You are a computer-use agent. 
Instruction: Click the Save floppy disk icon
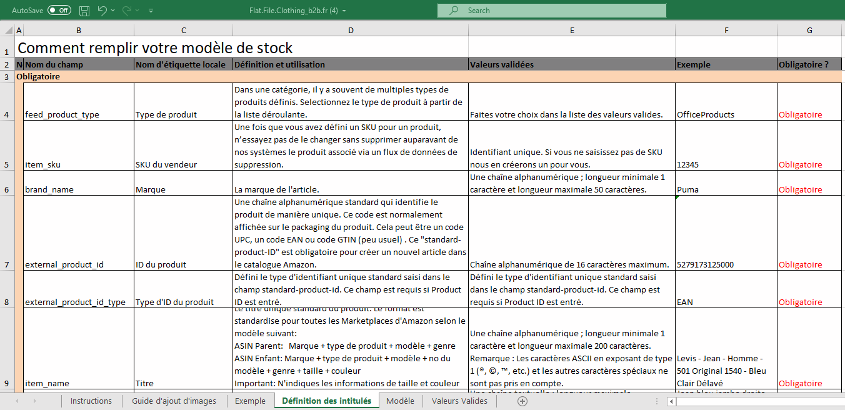(x=84, y=11)
